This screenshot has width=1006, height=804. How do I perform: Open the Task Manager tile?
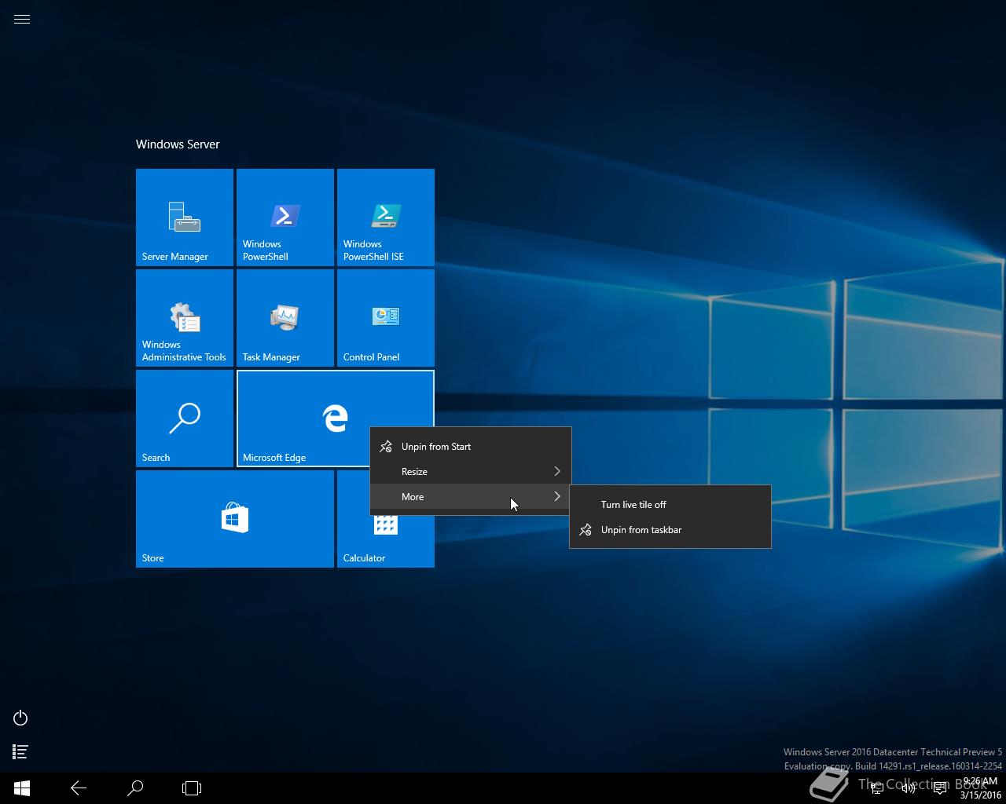point(285,318)
